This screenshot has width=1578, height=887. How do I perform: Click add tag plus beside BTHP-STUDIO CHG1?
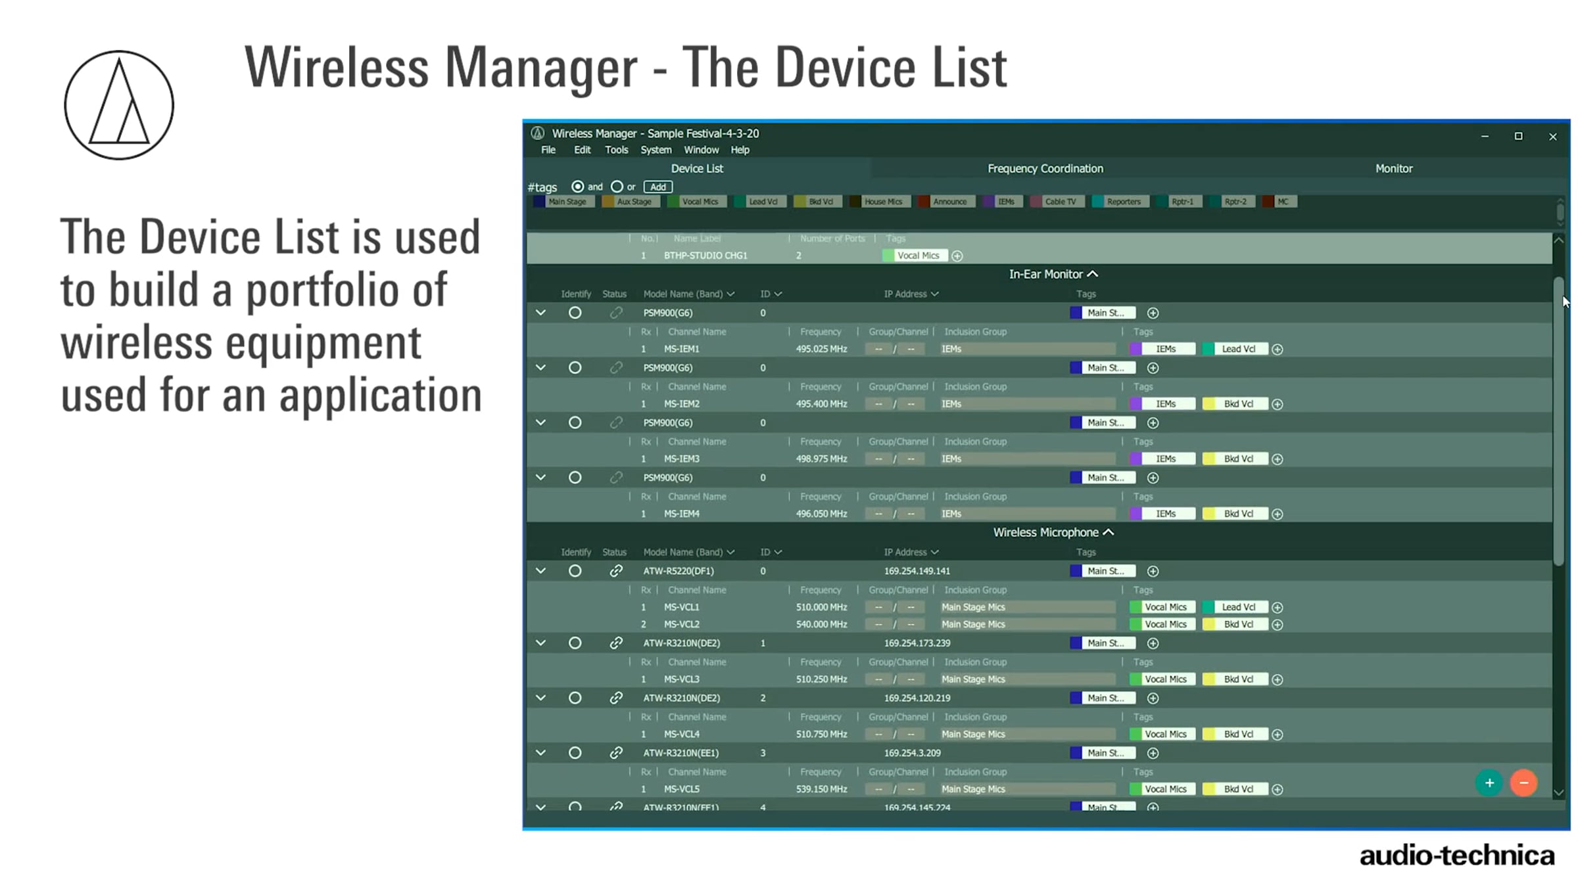(x=957, y=256)
